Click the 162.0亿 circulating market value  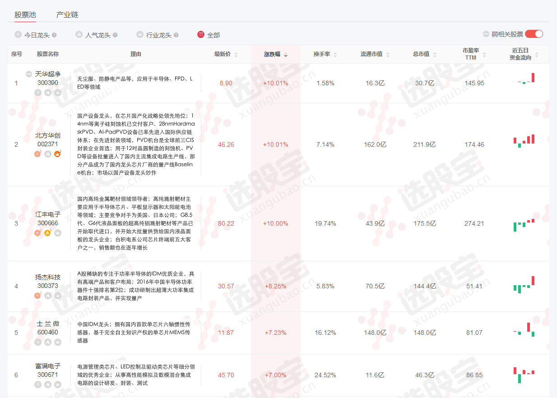[x=375, y=144]
